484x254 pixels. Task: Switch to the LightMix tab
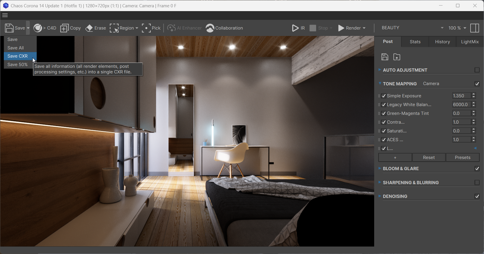pyautogui.click(x=470, y=42)
